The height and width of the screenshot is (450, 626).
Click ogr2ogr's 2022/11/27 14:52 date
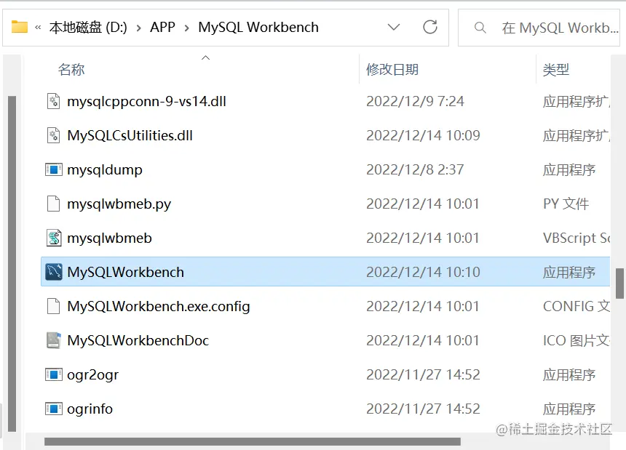423,374
